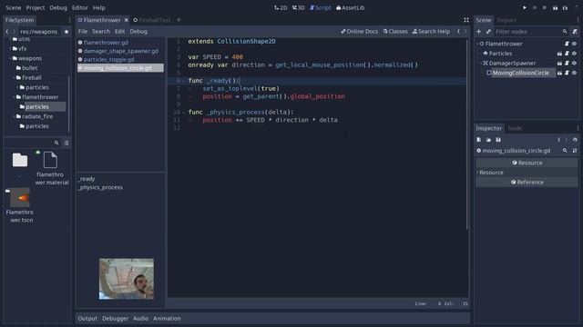This screenshot has width=583, height=327.
Task: Add a new node with the plus icon in the Scene dock
Action: click(x=479, y=32)
